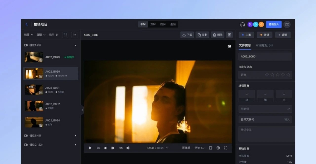Toggle 排序 sort direction arrows
316x164 pixels.
[57, 35]
